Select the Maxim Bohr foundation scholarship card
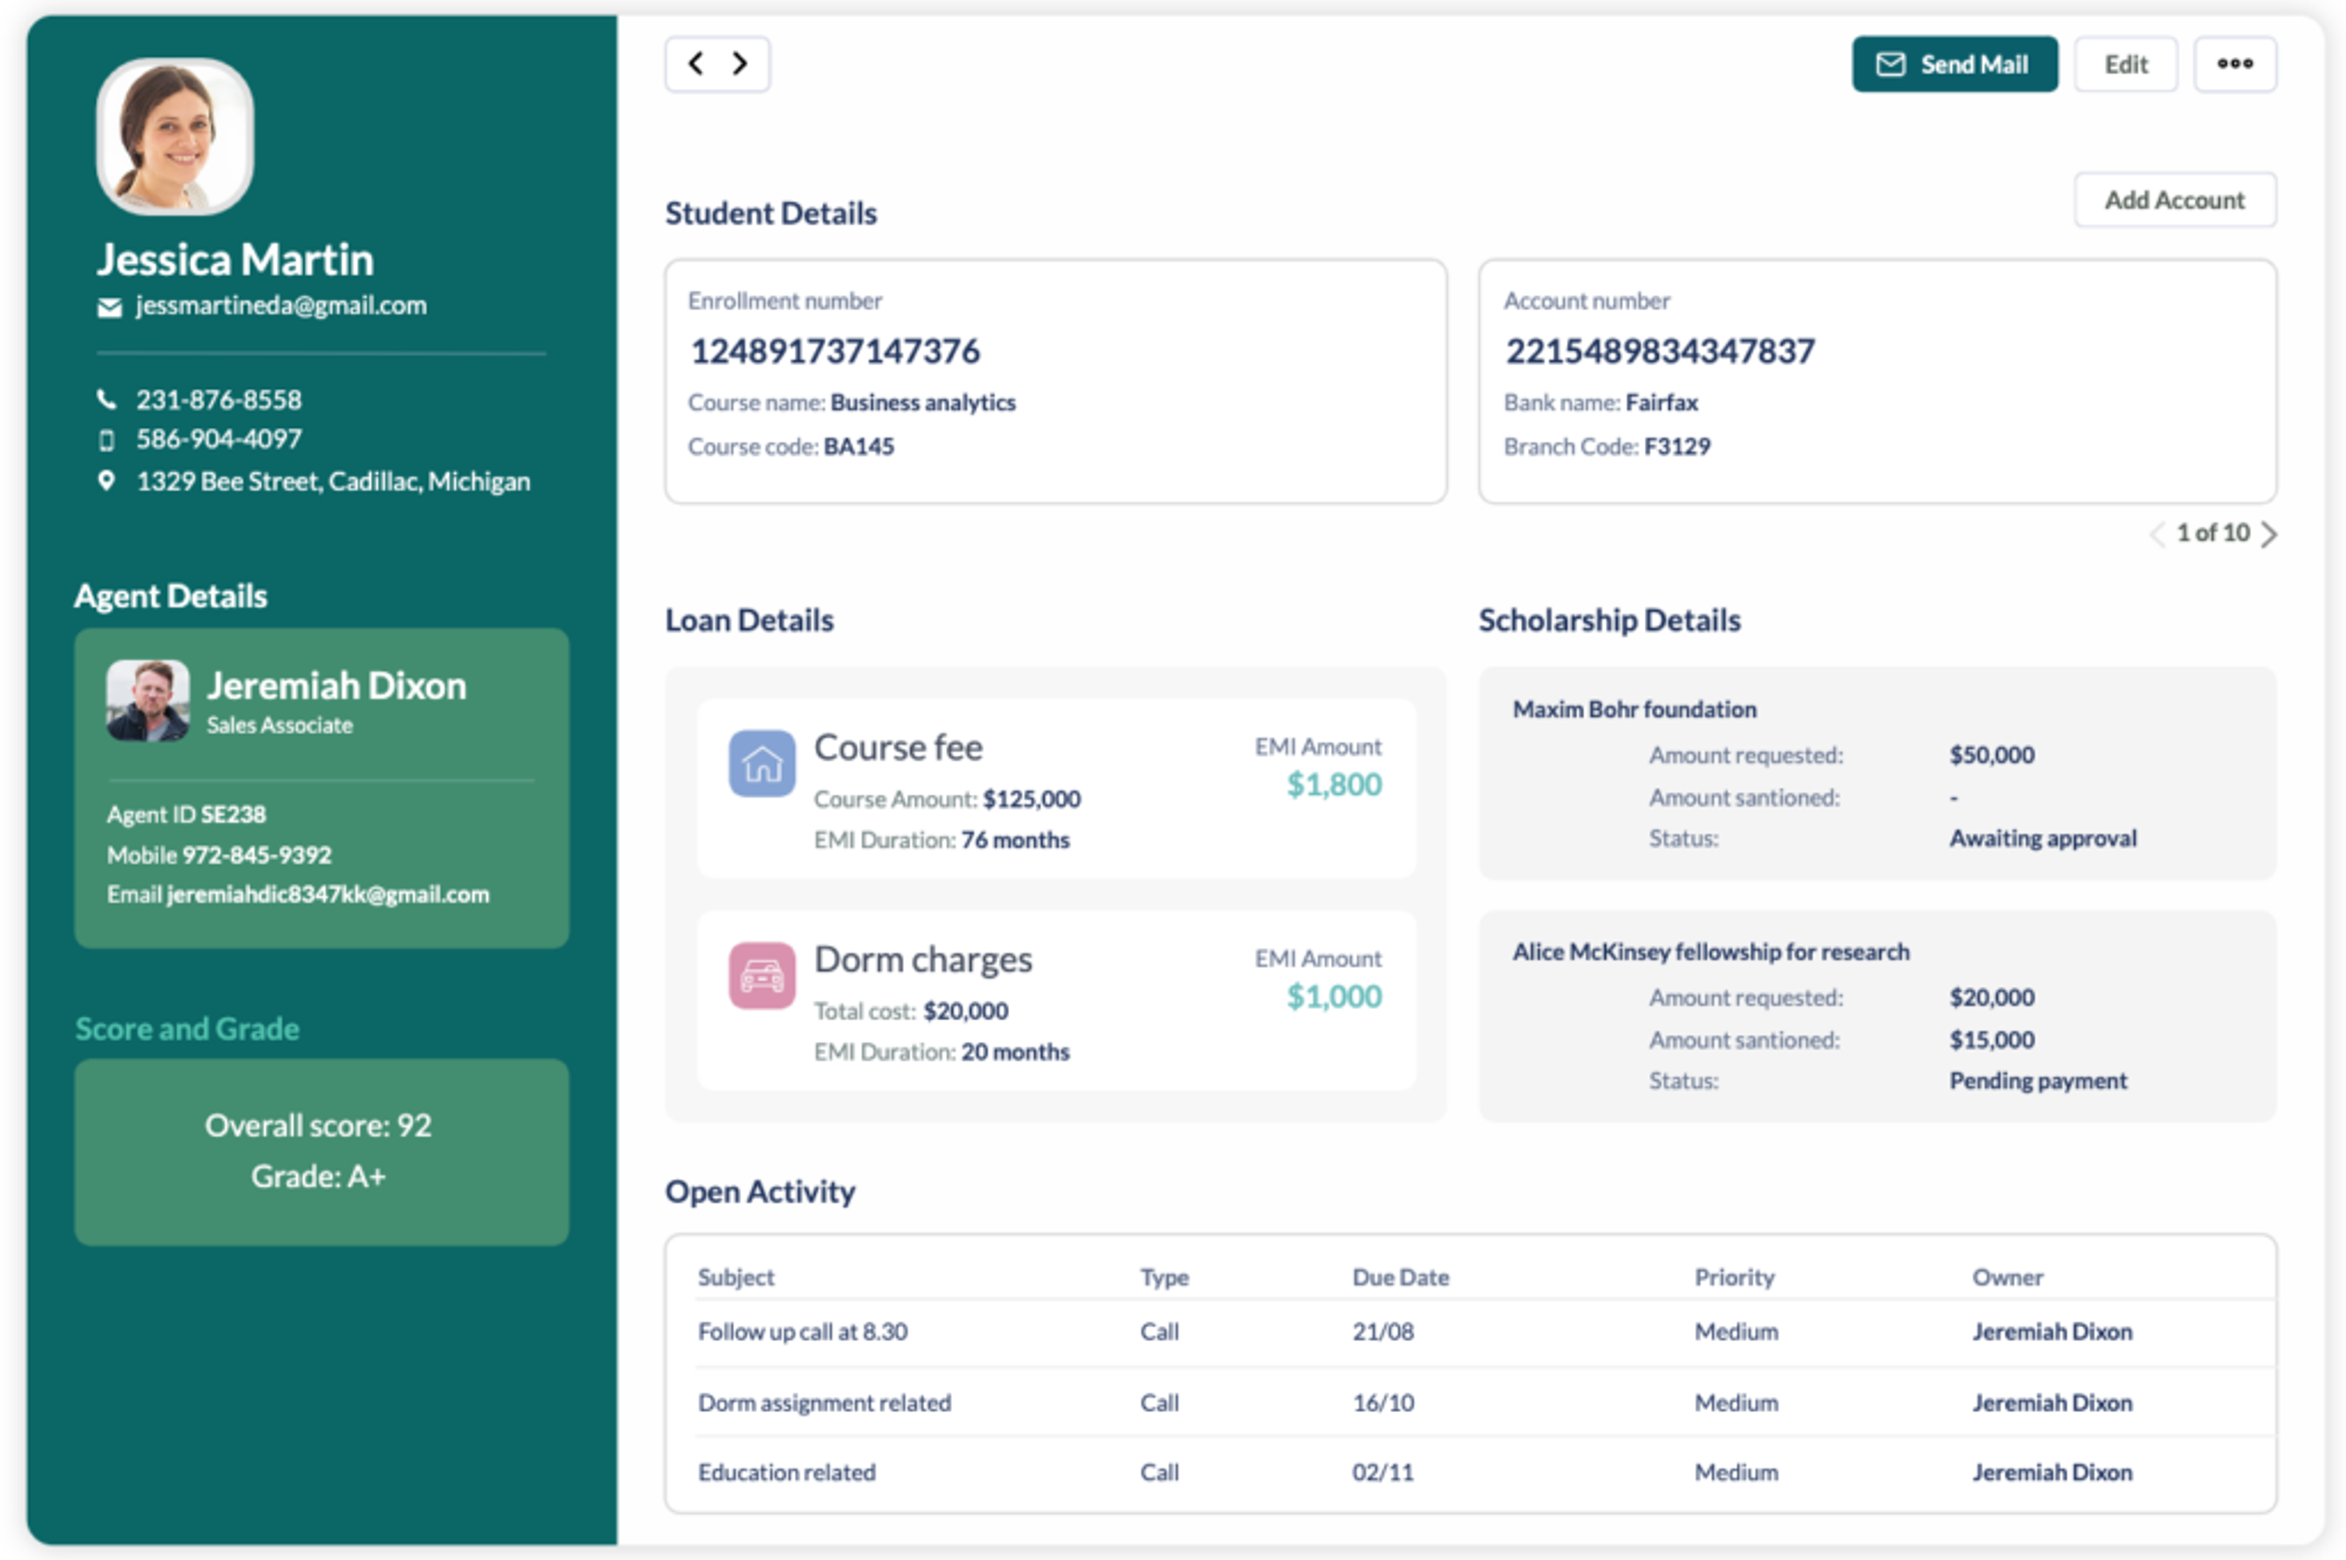2346x1560 pixels. [x=1876, y=773]
